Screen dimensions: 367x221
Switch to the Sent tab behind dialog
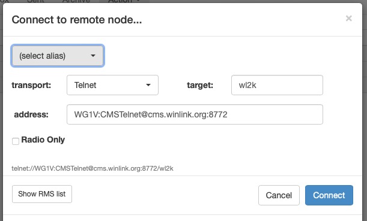click(x=35, y=1)
